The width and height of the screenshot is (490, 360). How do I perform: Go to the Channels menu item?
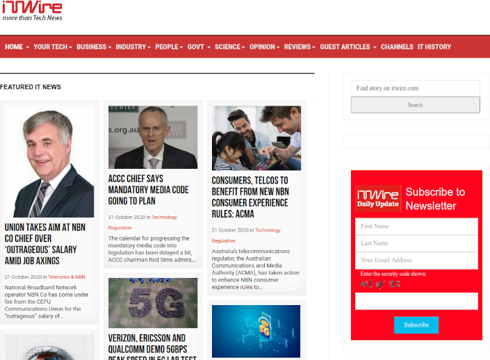coord(397,47)
